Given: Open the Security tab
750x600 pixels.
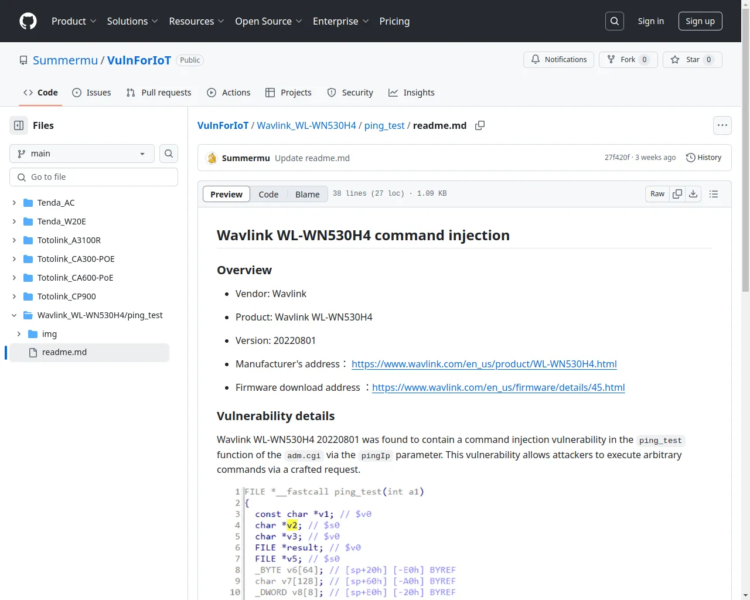Looking at the screenshot, I should click(350, 93).
